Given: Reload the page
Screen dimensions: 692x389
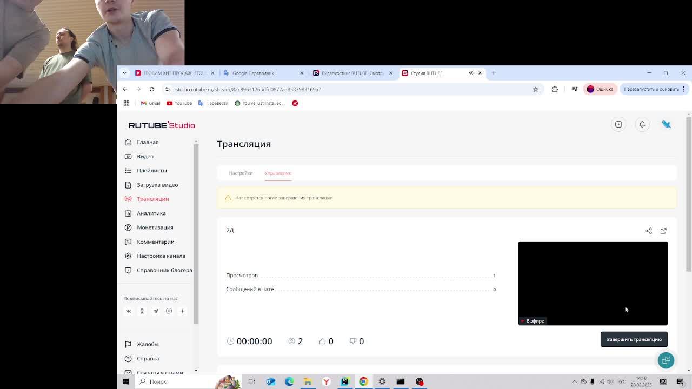Looking at the screenshot, I should pyautogui.click(x=152, y=89).
